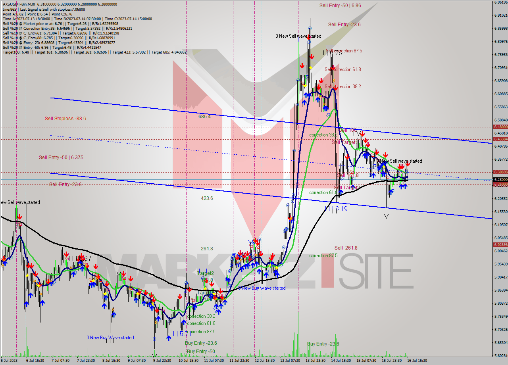508x365 pixels.
Task: Select the 'Sell Target2' label
Action: pos(347,187)
